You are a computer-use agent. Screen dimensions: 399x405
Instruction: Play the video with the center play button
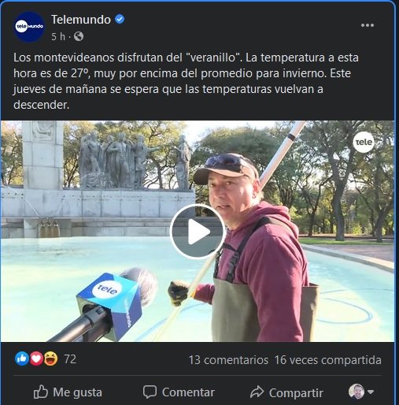(x=197, y=232)
